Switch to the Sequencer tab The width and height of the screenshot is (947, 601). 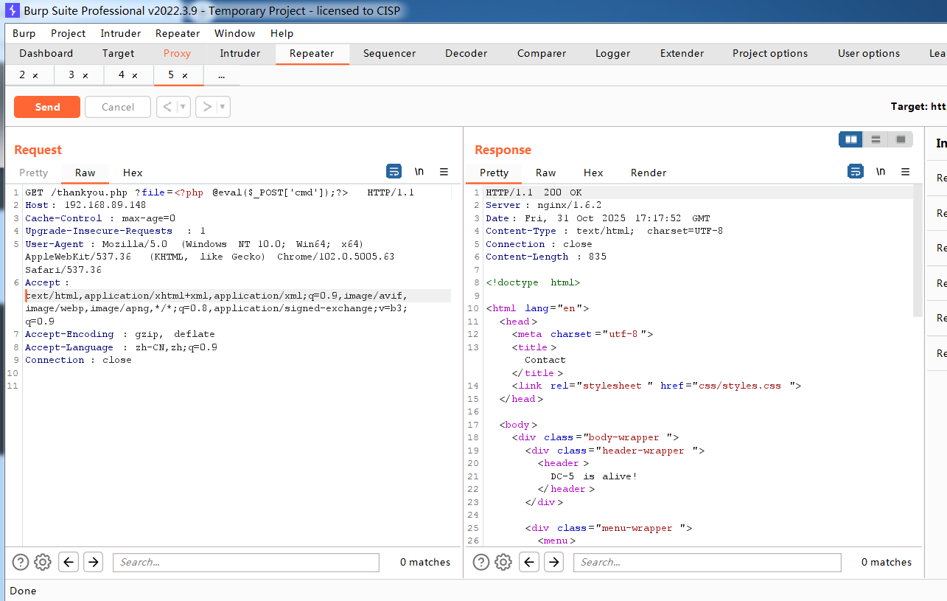pos(390,53)
